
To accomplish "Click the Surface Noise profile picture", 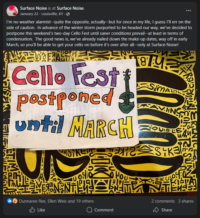I will [12, 11].
